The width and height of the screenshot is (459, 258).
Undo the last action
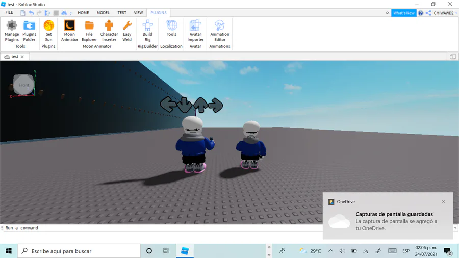coord(31,13)
